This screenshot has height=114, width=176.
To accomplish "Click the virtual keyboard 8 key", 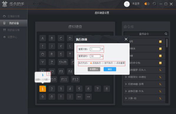I will [107, 89].
